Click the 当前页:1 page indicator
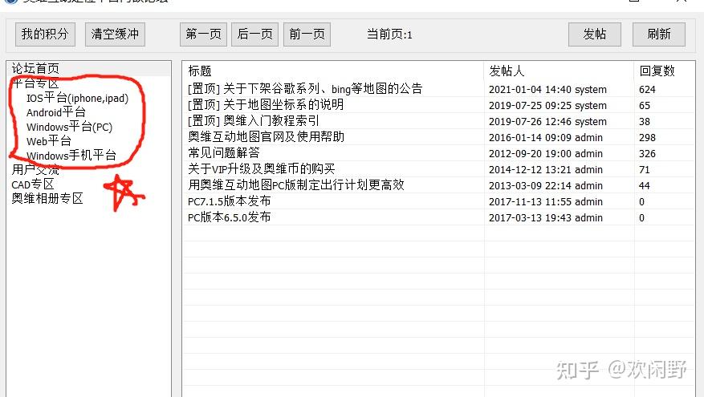The image size is (704, 397). pos(389,34)
